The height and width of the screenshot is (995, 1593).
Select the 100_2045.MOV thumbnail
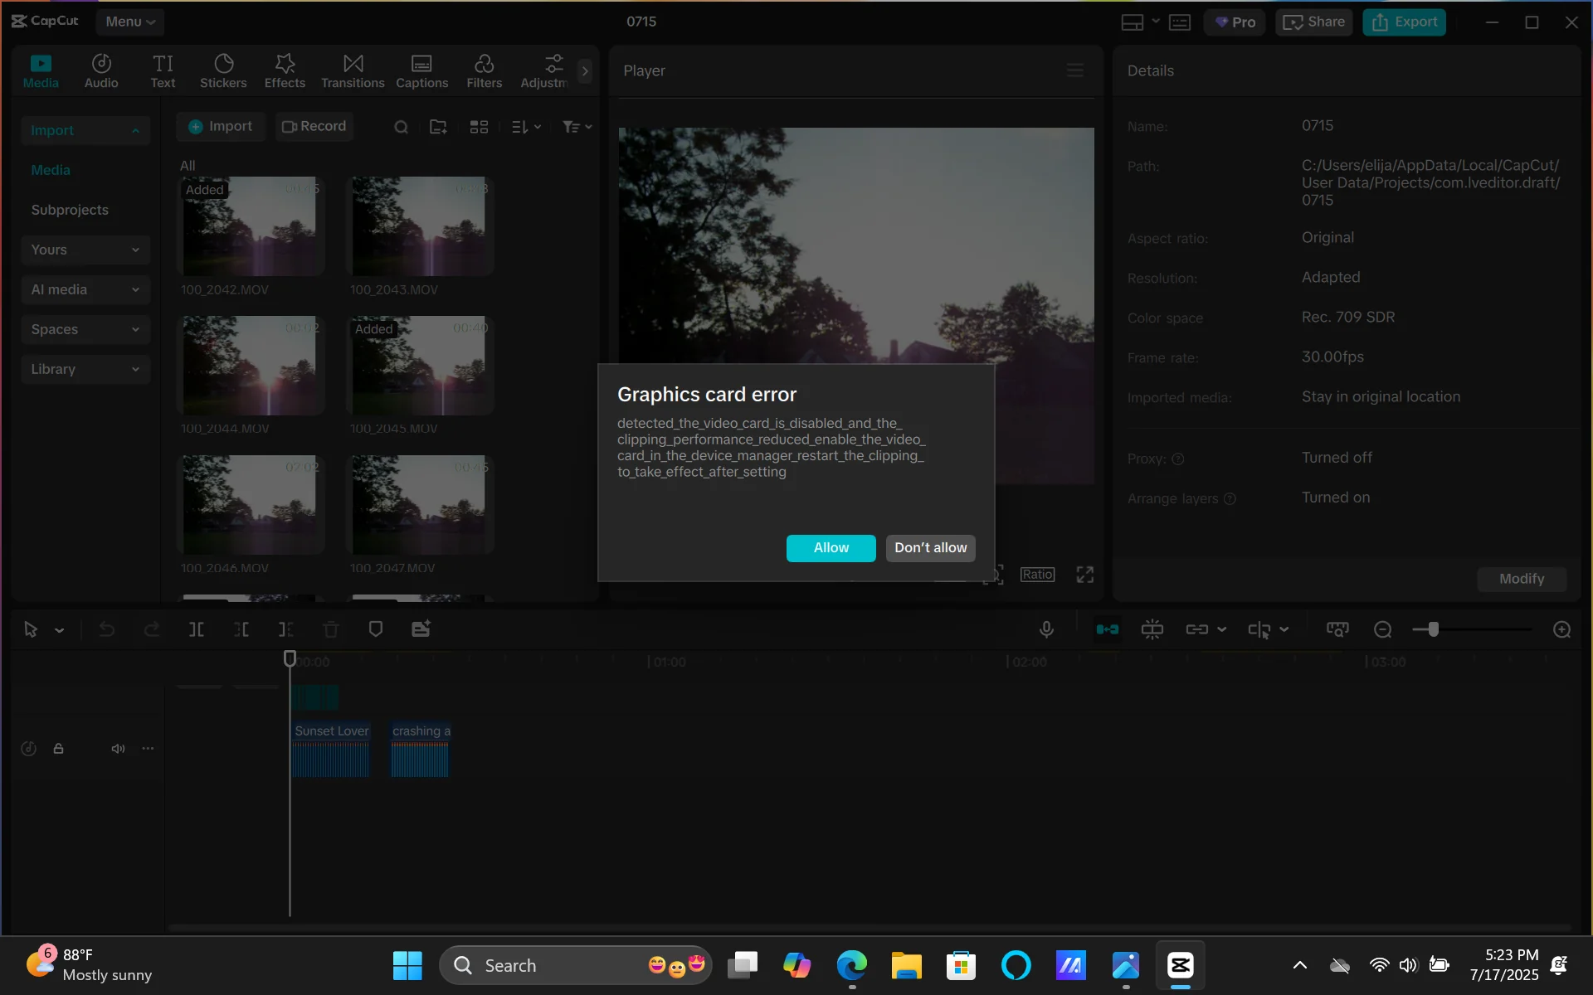pyautogui.click(x=420, y=365)
